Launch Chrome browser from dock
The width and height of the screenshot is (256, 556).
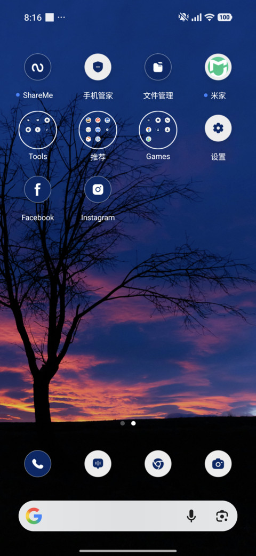coord(158,463)
